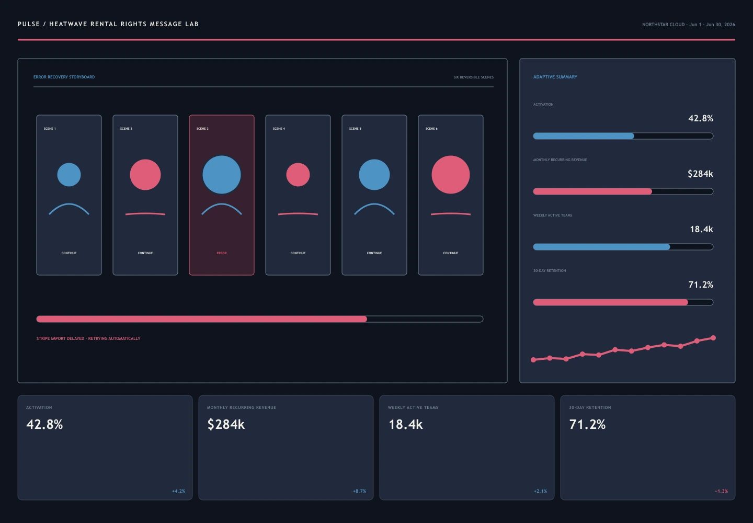The width and height of the screenshot is (753, 523).
Task: Click 'ERROR RECOVERY STORYBOARD' heading
Action: click(x=64, y=77)
